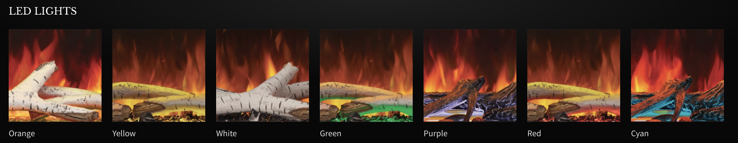
Task: Click the 'White' caption label
Action: [226, 134]
